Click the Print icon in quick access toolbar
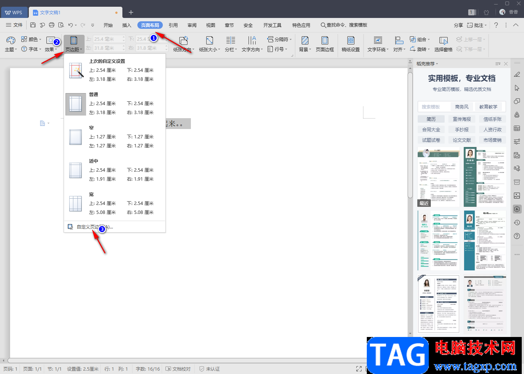This screenshot has width=524, height=374. pyautogui.click(x=52, y=25)
